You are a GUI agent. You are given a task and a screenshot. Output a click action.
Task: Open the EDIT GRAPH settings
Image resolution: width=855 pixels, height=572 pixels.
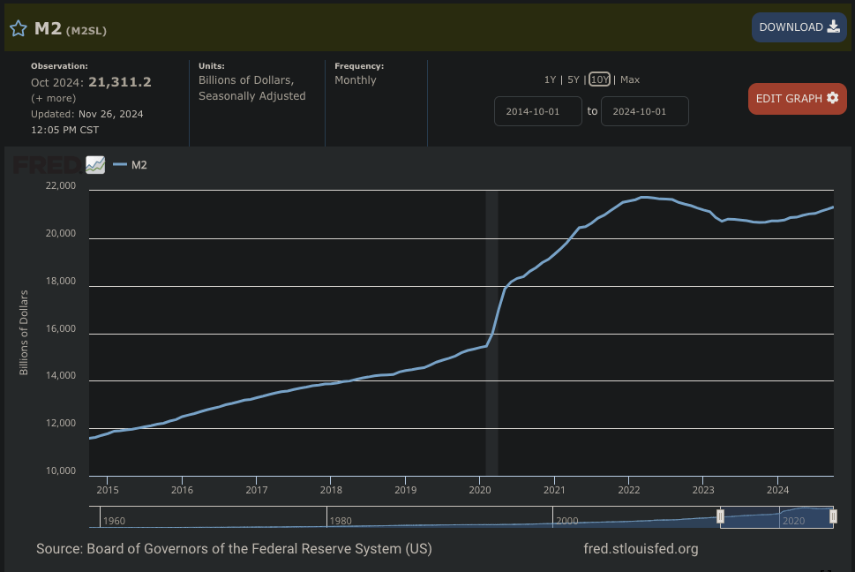click(797, 98)
